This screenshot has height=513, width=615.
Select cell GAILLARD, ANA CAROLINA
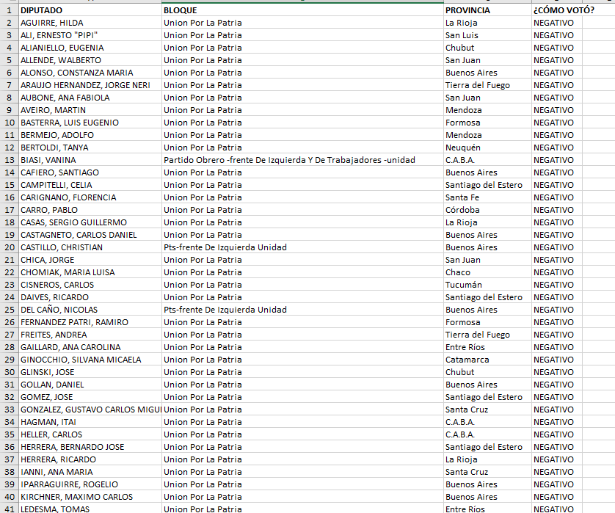coord(90,347)
